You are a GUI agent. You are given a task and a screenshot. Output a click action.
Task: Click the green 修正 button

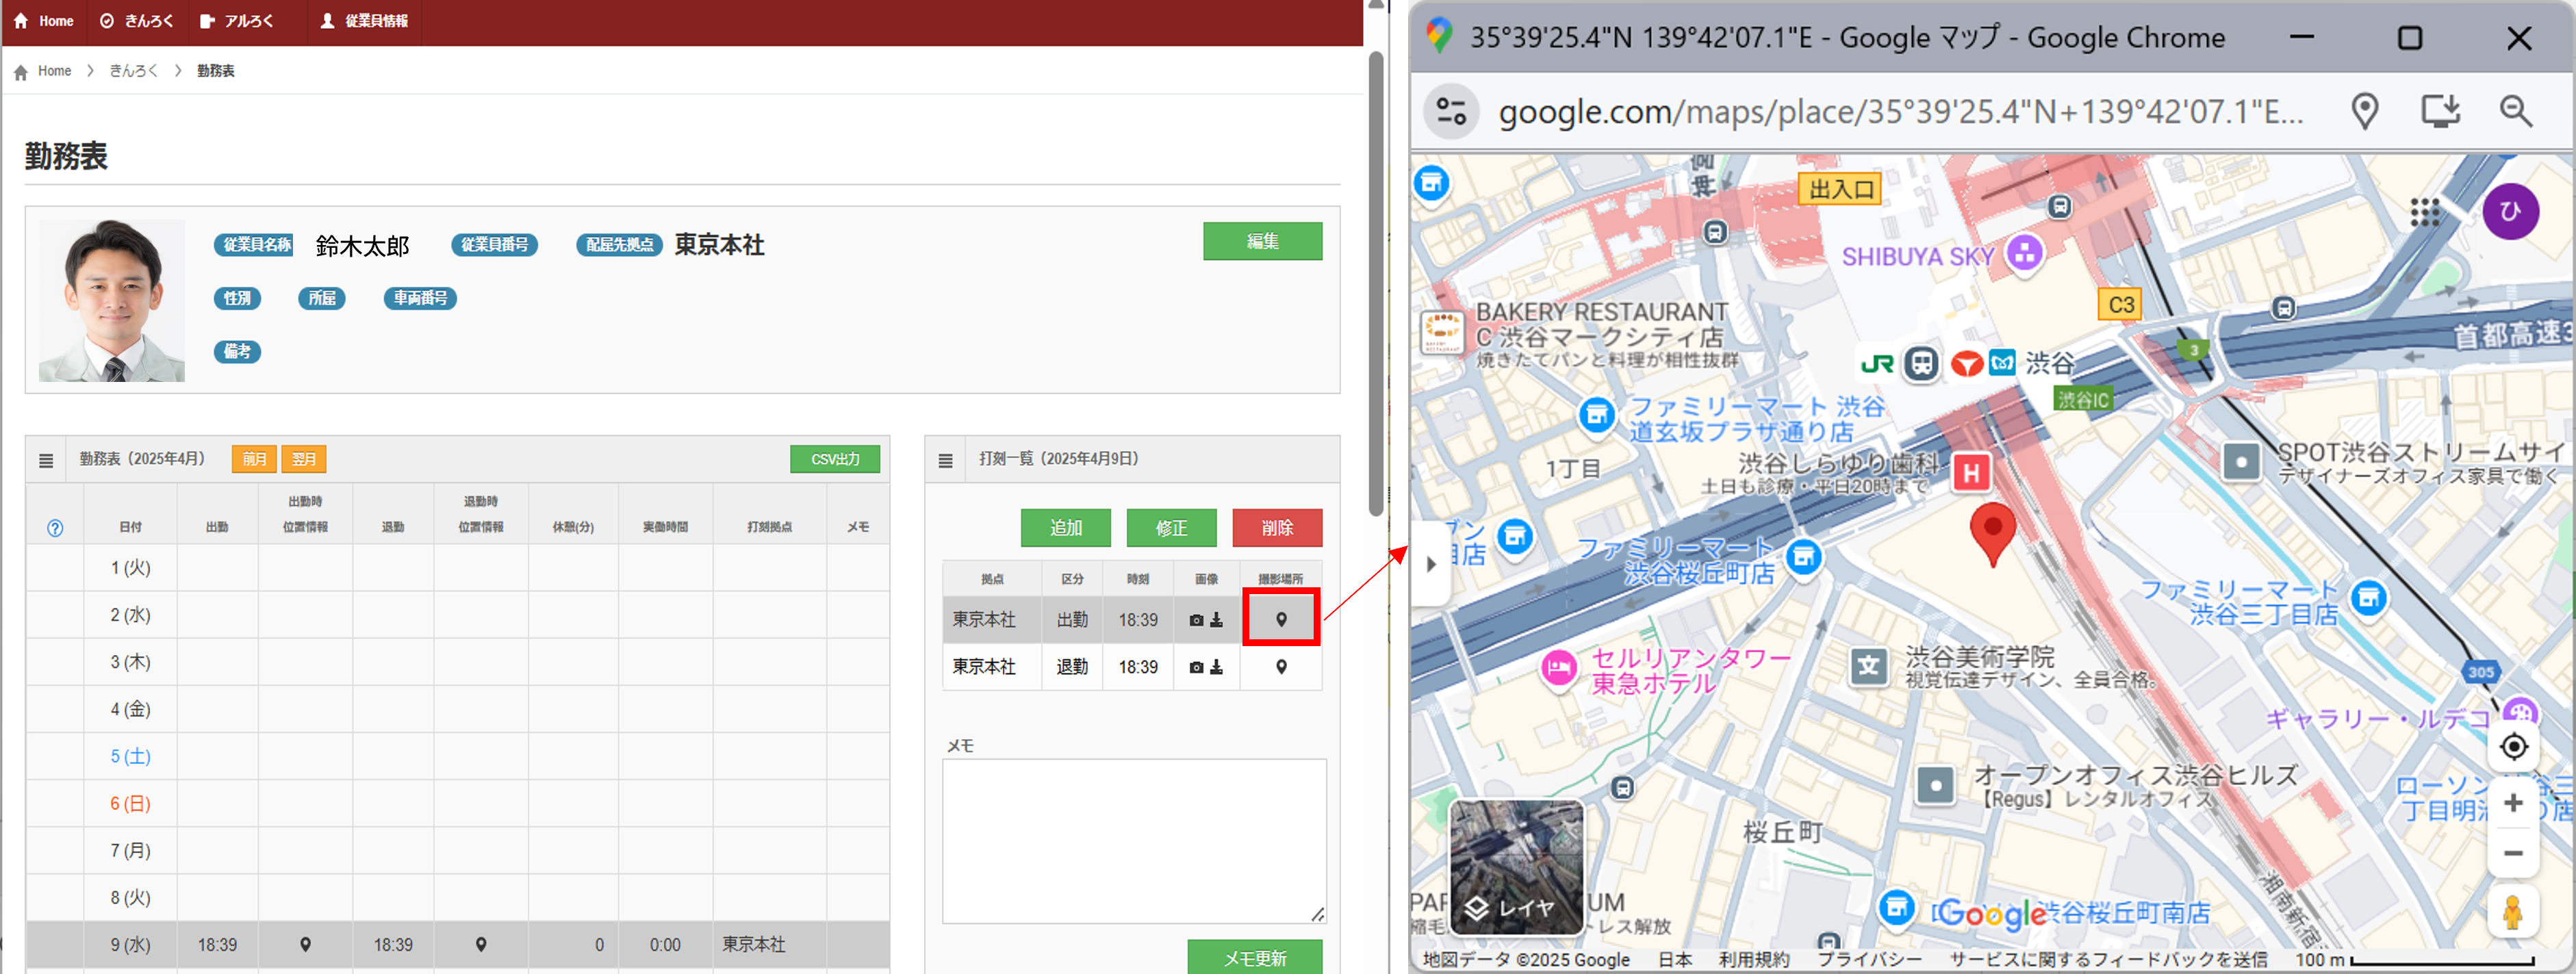point(1171,528)
